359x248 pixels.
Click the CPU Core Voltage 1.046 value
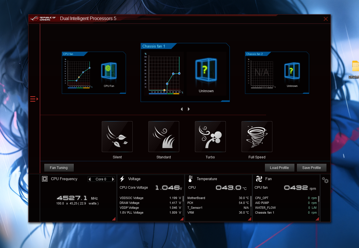(x=169, y=188)
